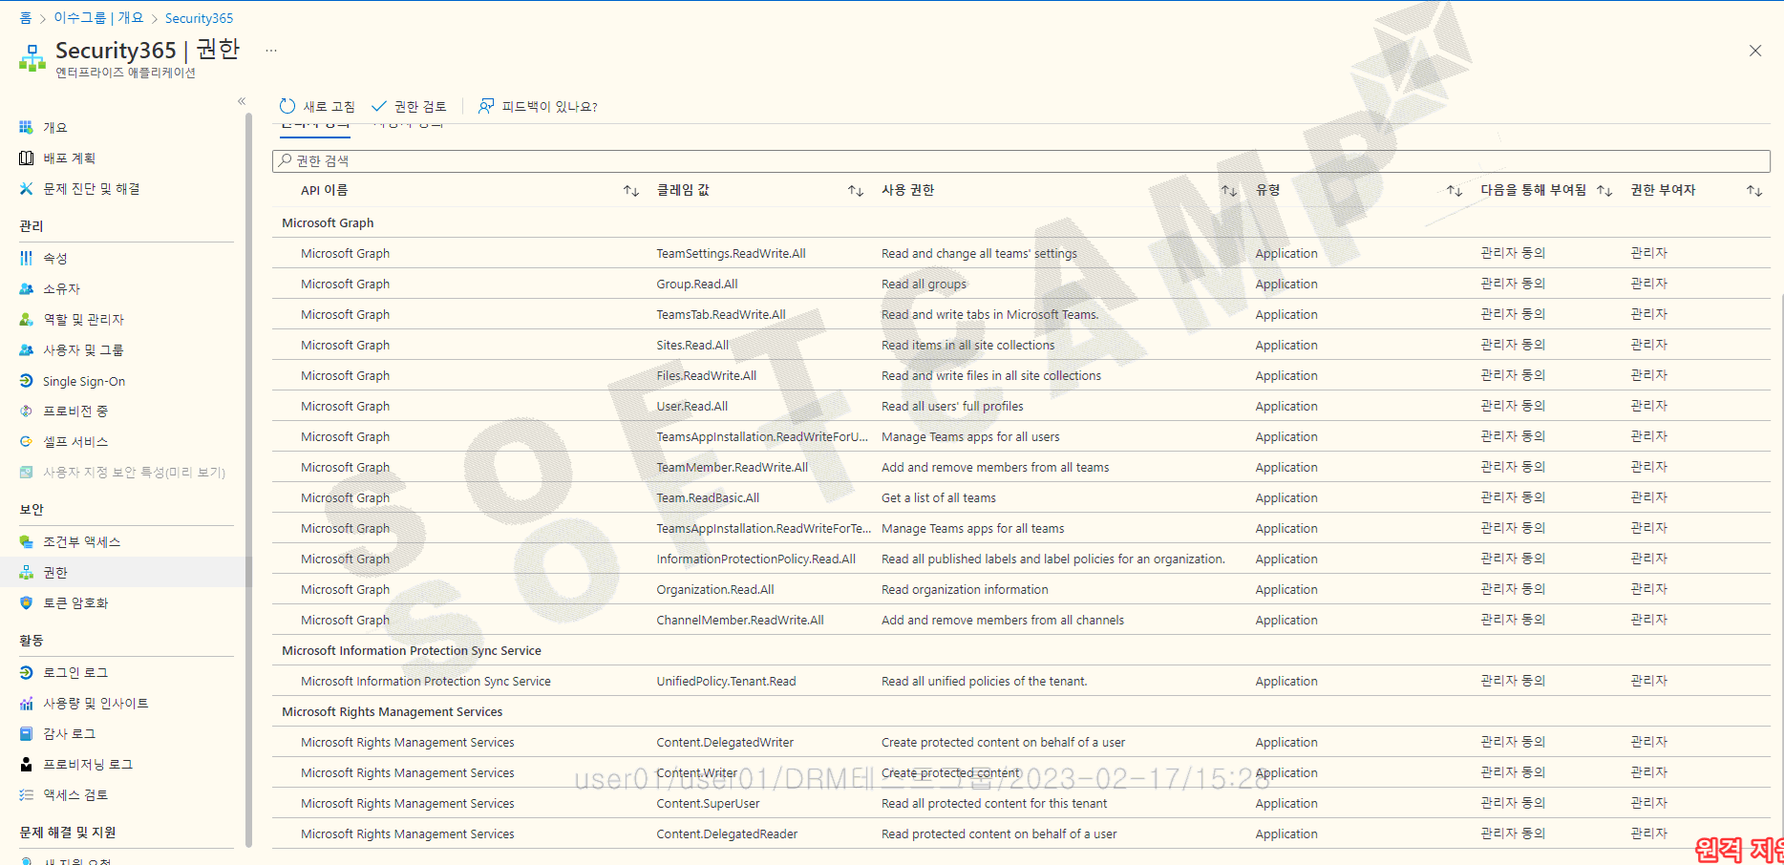This screenshot has height=865, width=1784.
Task: Open Security365 breadcrumb link
Action: pyautogui.click(x=199, y=18)
